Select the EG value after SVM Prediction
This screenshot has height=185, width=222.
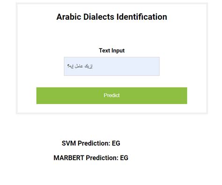[x=116, y=143]
